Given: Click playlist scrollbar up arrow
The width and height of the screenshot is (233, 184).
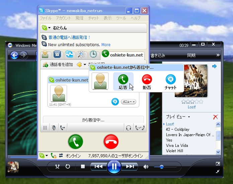Looking at the screenshot, I should 218,124.
